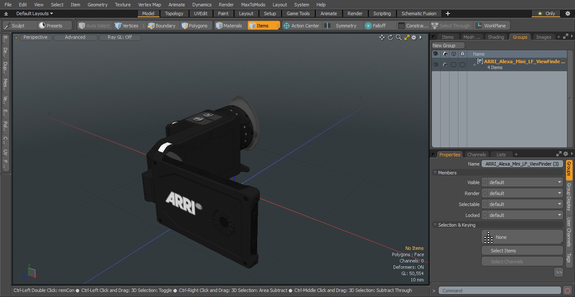Switch to the UVEdit layout tab
The height and width of the screenshot is (297, 575).
click(x=201, y=13)
